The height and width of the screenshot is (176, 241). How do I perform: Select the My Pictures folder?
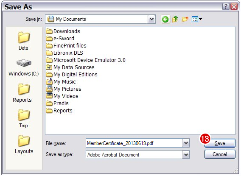(64, 89)
